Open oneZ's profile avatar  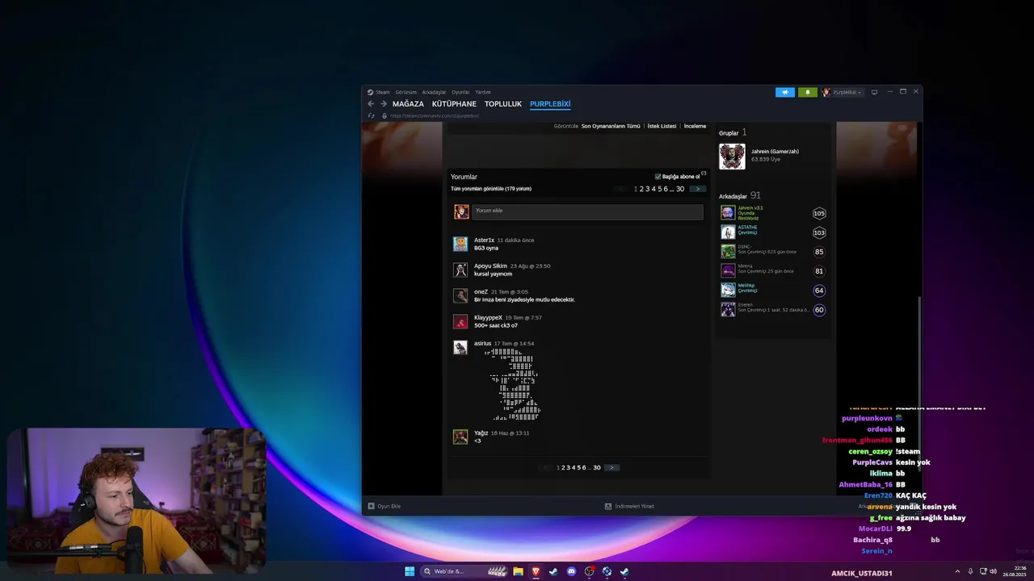[x=460, y=295]
